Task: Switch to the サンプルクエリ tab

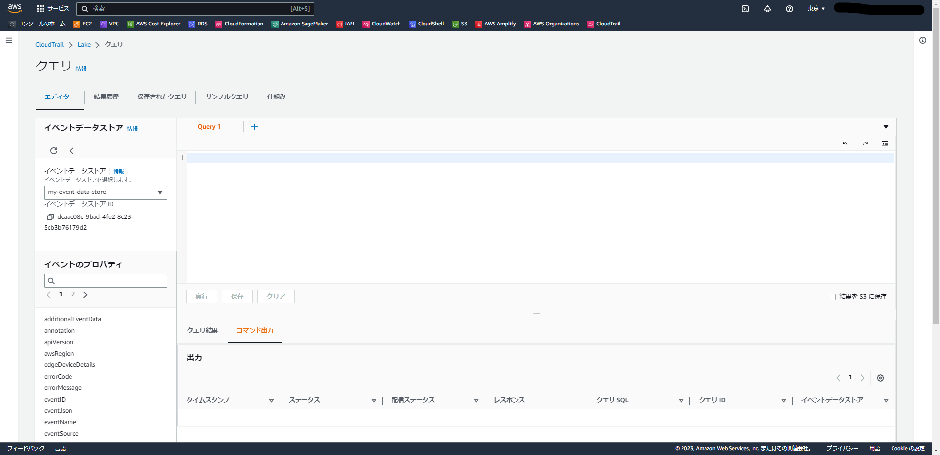Action: (x=227, y=97)
